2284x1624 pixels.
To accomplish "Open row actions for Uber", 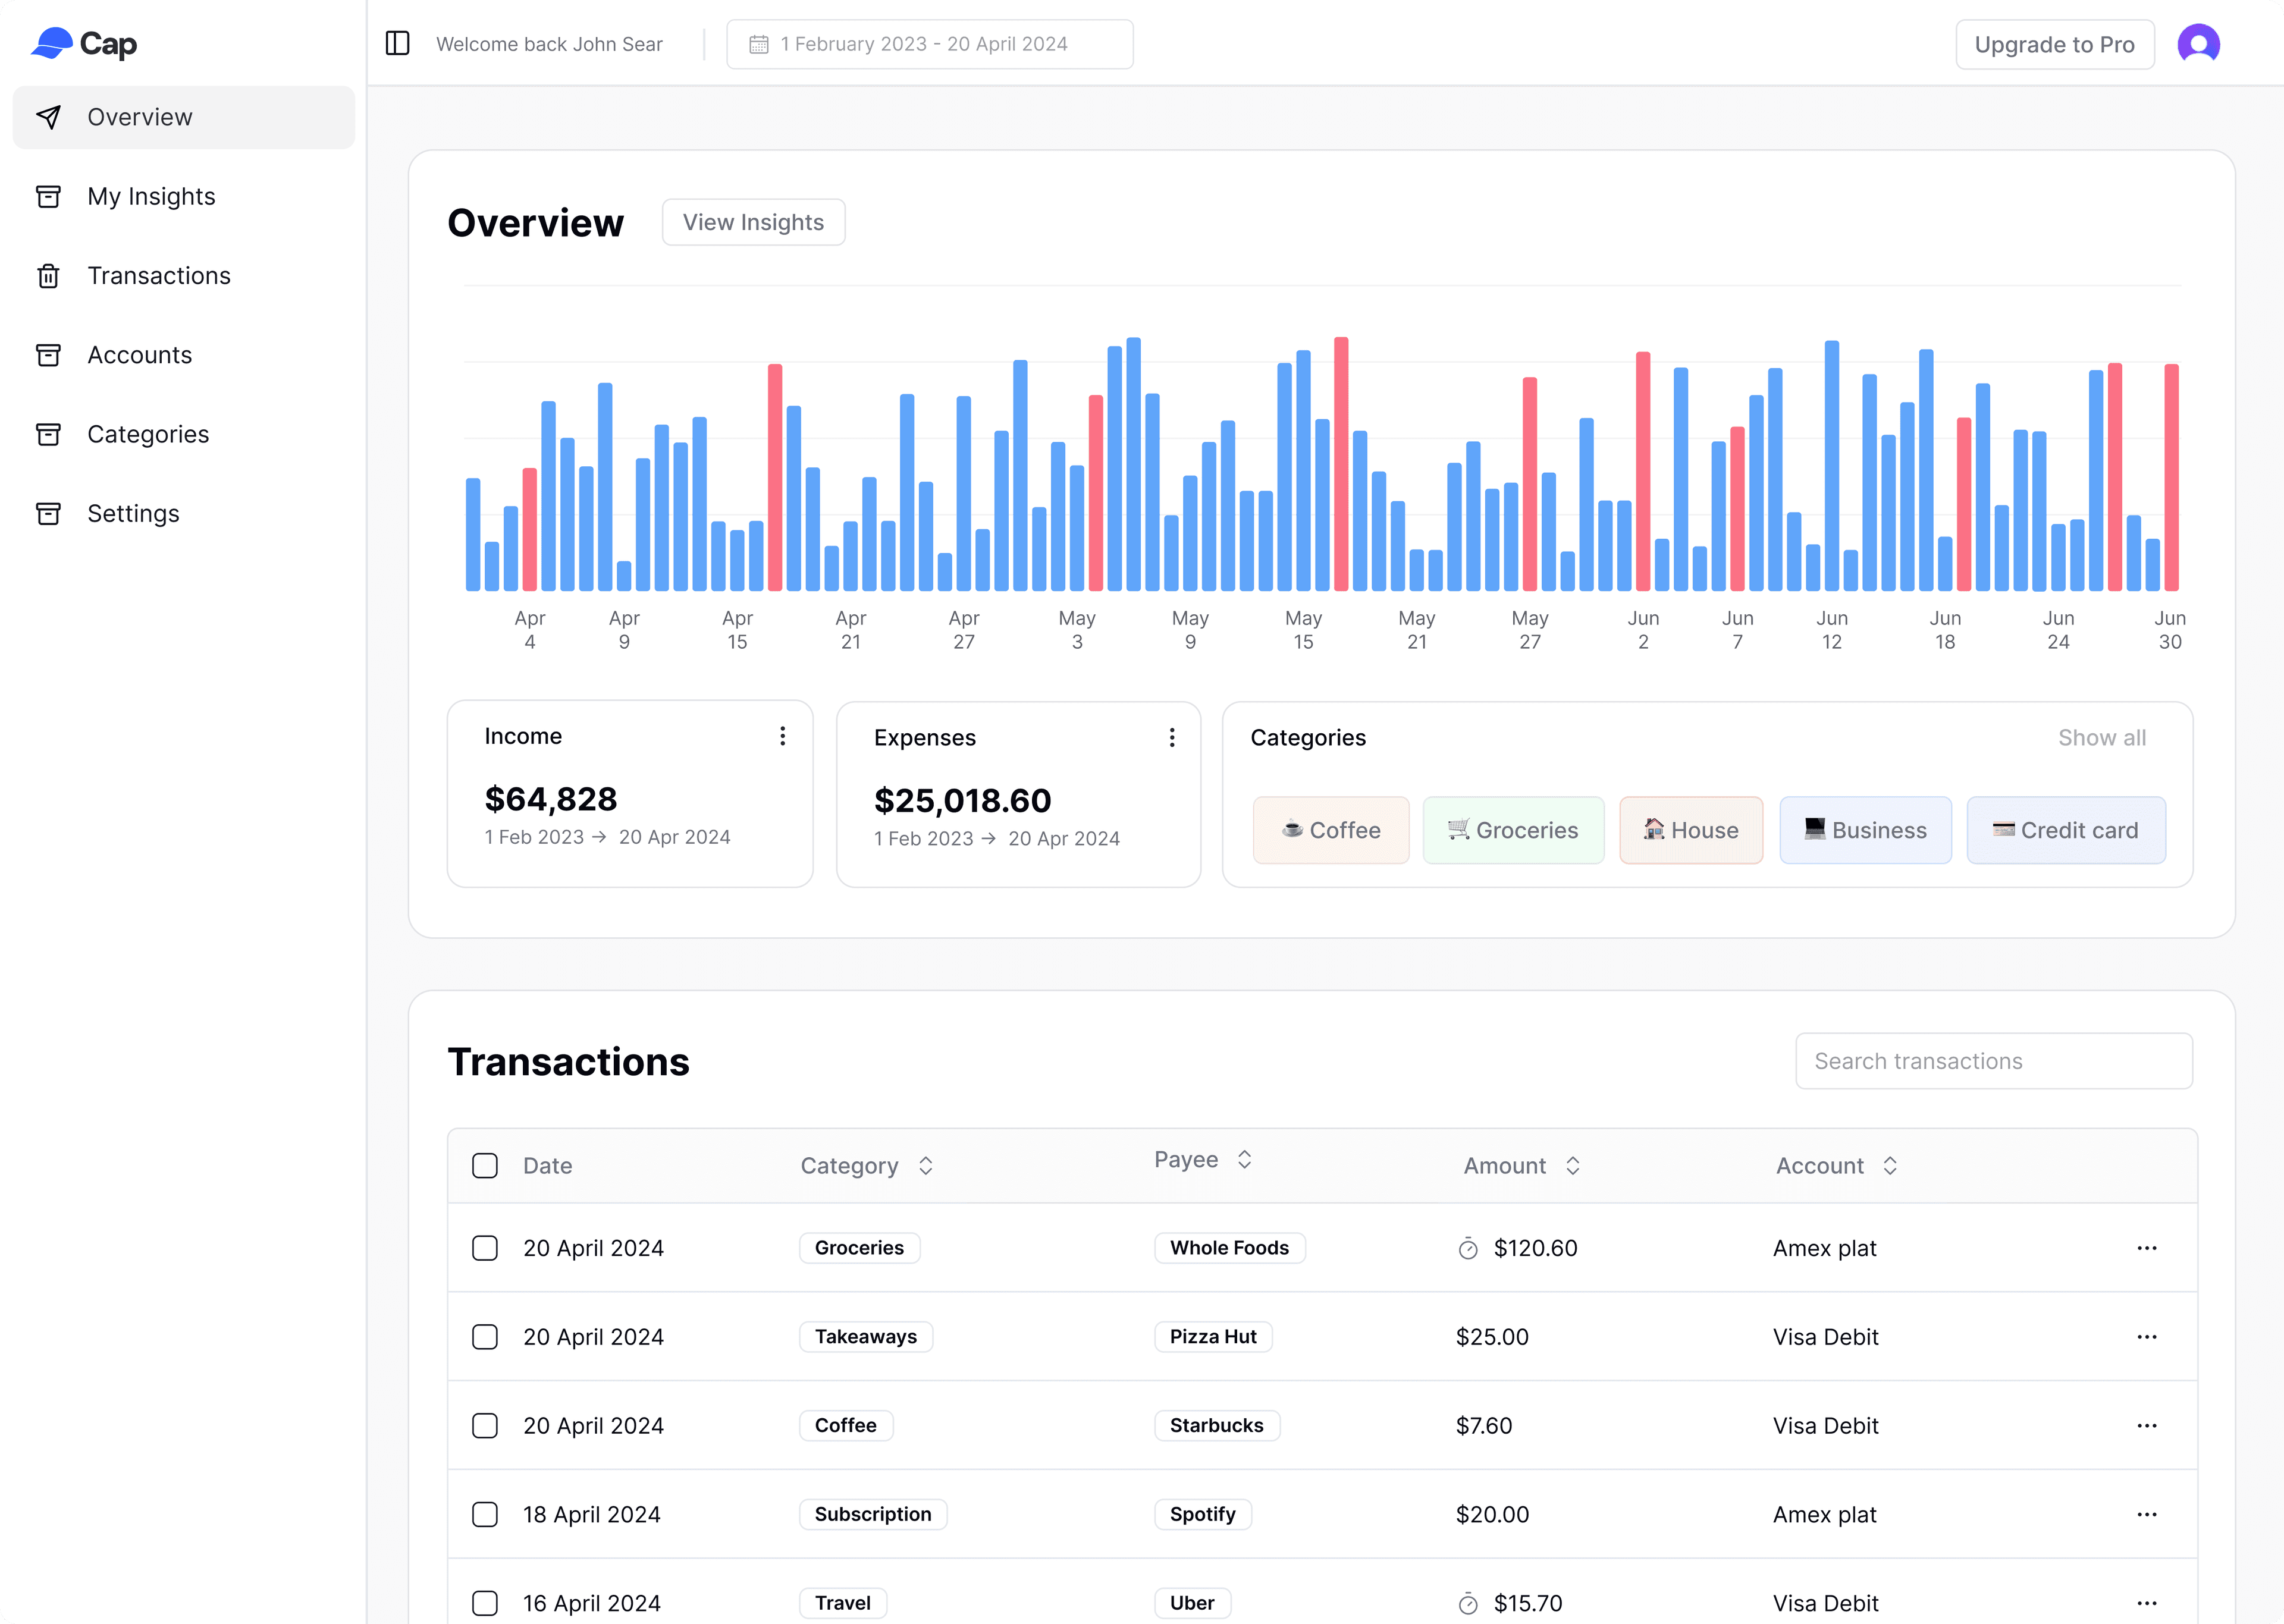I will (2146, 1603).
